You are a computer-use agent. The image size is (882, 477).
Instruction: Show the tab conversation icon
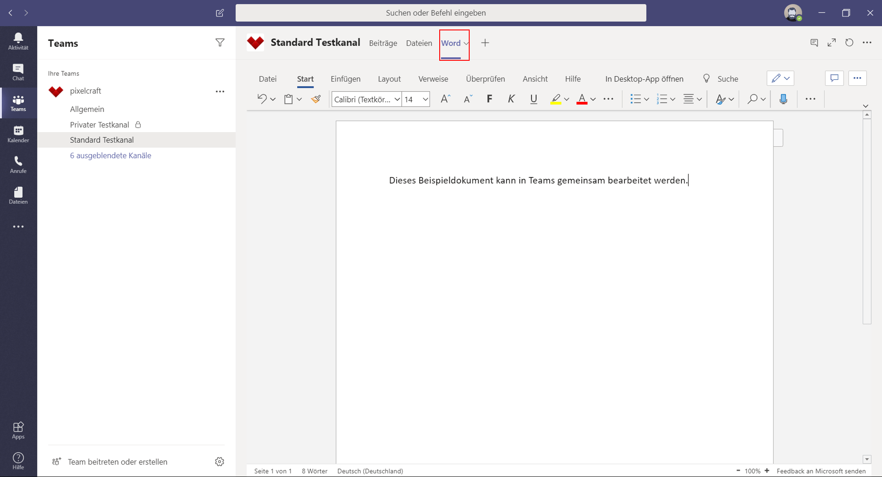[814, 43]
